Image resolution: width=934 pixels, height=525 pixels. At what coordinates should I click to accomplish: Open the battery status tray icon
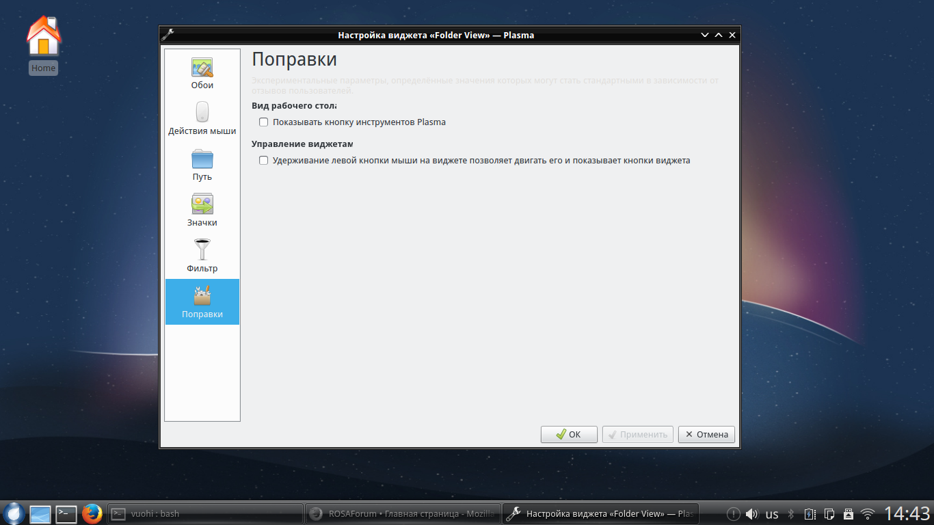[x=810, y=513]
